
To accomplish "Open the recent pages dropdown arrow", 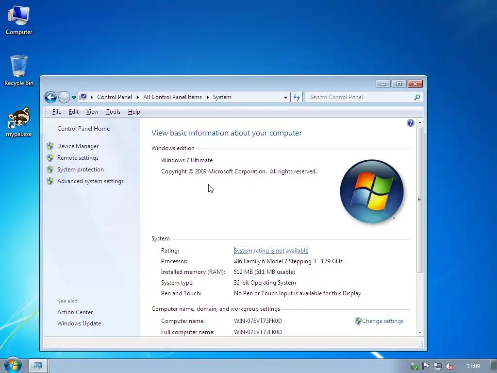I will click(74, 97).
